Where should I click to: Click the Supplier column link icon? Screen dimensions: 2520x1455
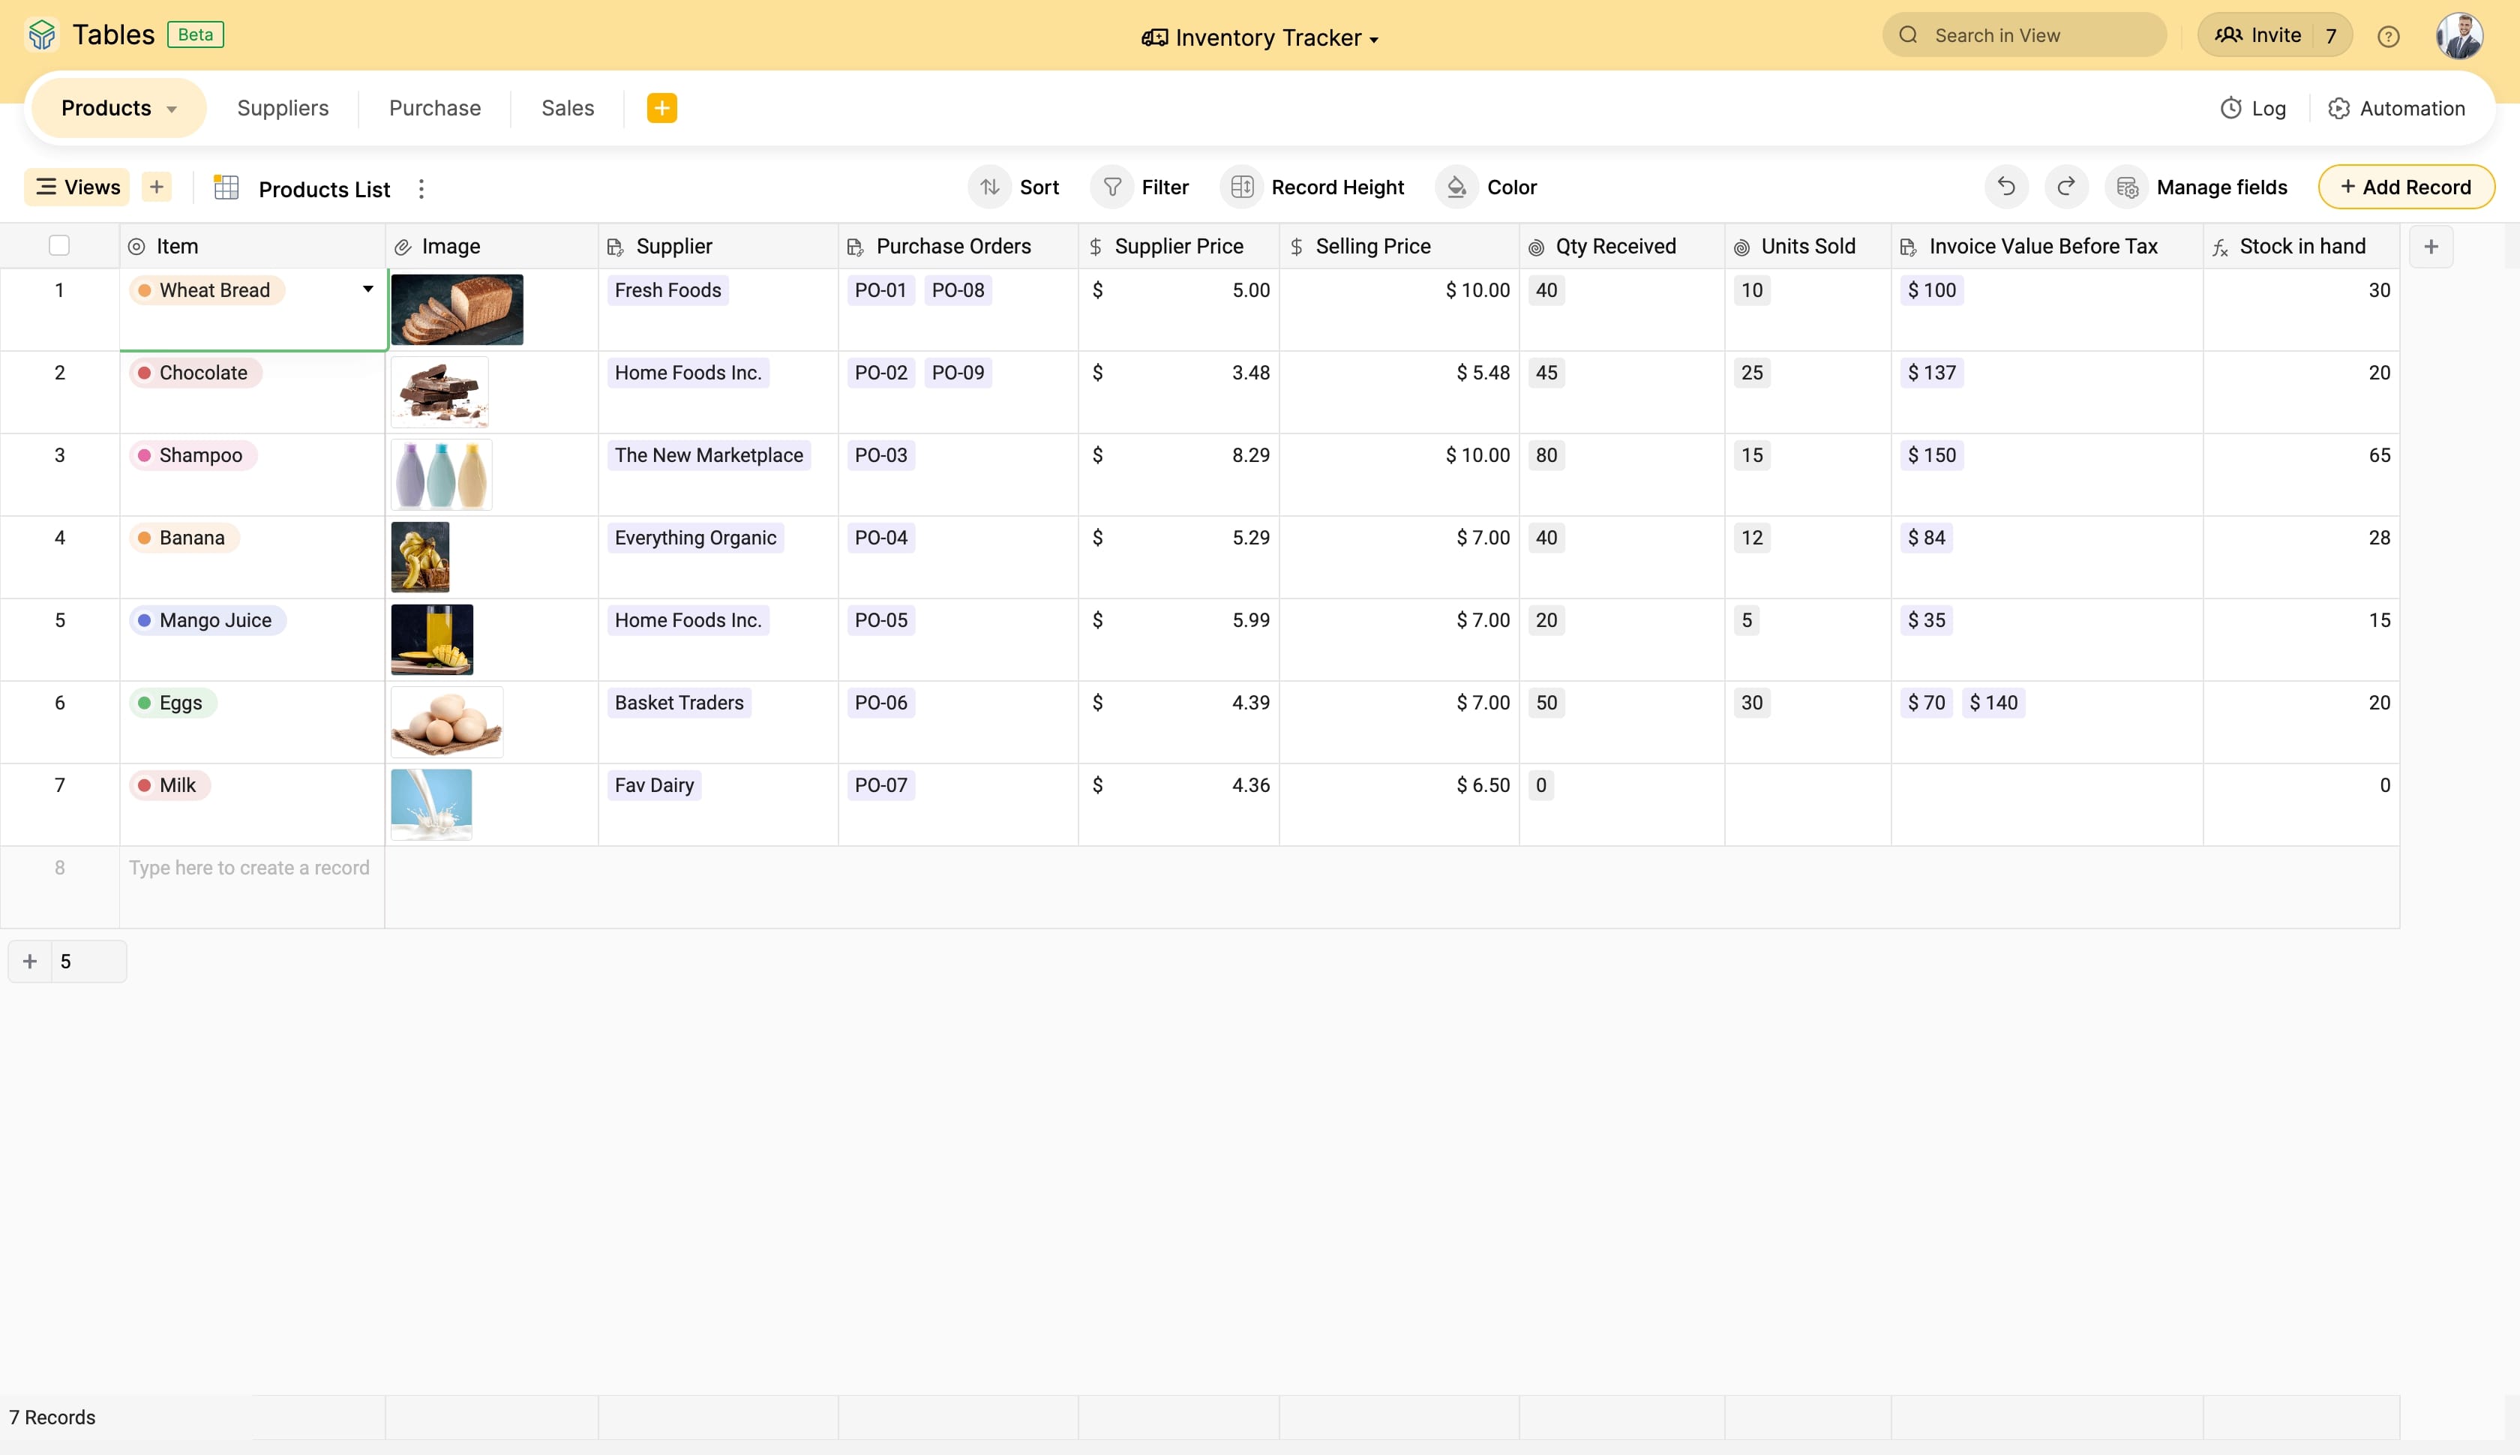pos(616,247)
